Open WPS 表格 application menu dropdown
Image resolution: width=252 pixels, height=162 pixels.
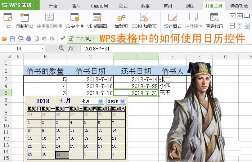(37, 5)
